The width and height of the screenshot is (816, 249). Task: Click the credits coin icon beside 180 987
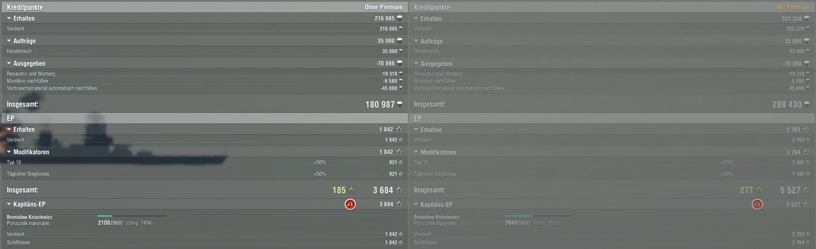tap(399, 105)
